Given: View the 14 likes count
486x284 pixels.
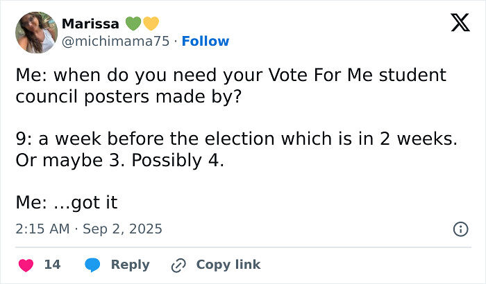Looking at the screenshot, I should pos(52,265).
